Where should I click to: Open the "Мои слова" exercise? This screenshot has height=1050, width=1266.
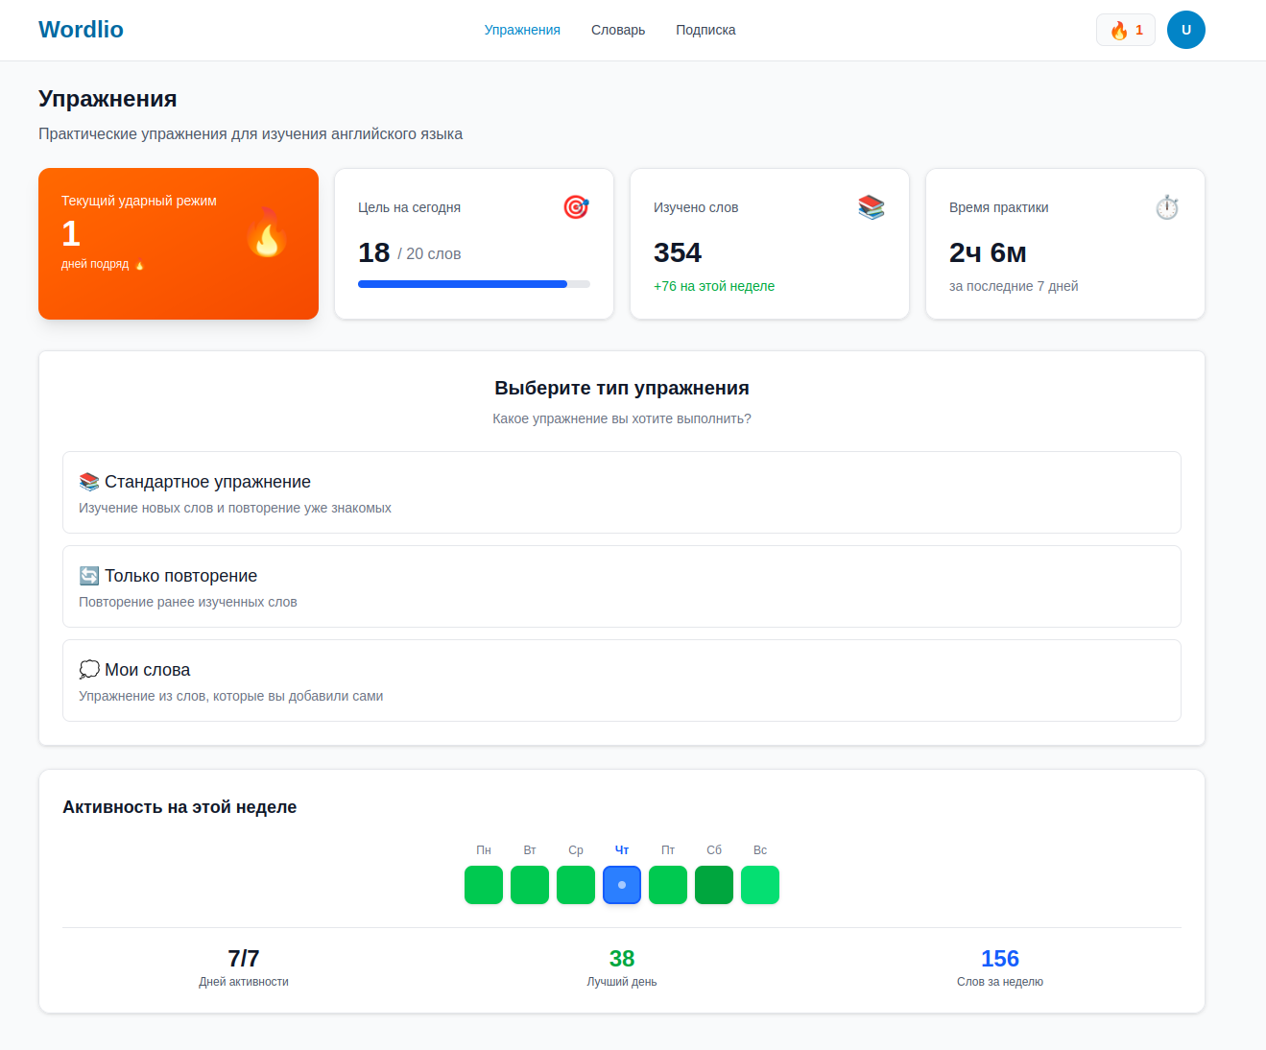[x=621, y=680]
